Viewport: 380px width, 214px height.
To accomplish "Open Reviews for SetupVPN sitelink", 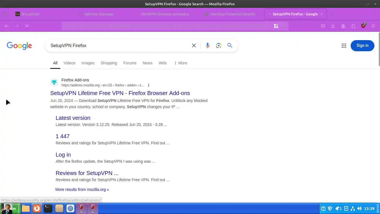I will pos(87,173).
